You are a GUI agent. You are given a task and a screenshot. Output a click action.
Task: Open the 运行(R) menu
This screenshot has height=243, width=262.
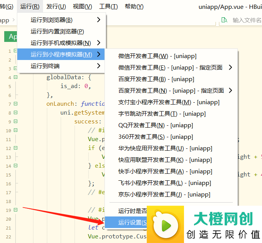pyautogui.click(x=30, y=7)
